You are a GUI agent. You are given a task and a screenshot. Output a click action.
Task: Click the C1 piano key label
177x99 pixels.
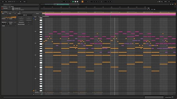coord(35,67)
